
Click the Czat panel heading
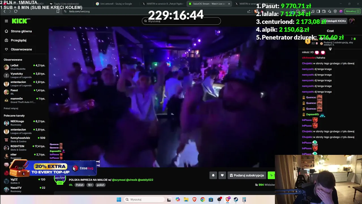pyautogui.click(x=330, y=31)
